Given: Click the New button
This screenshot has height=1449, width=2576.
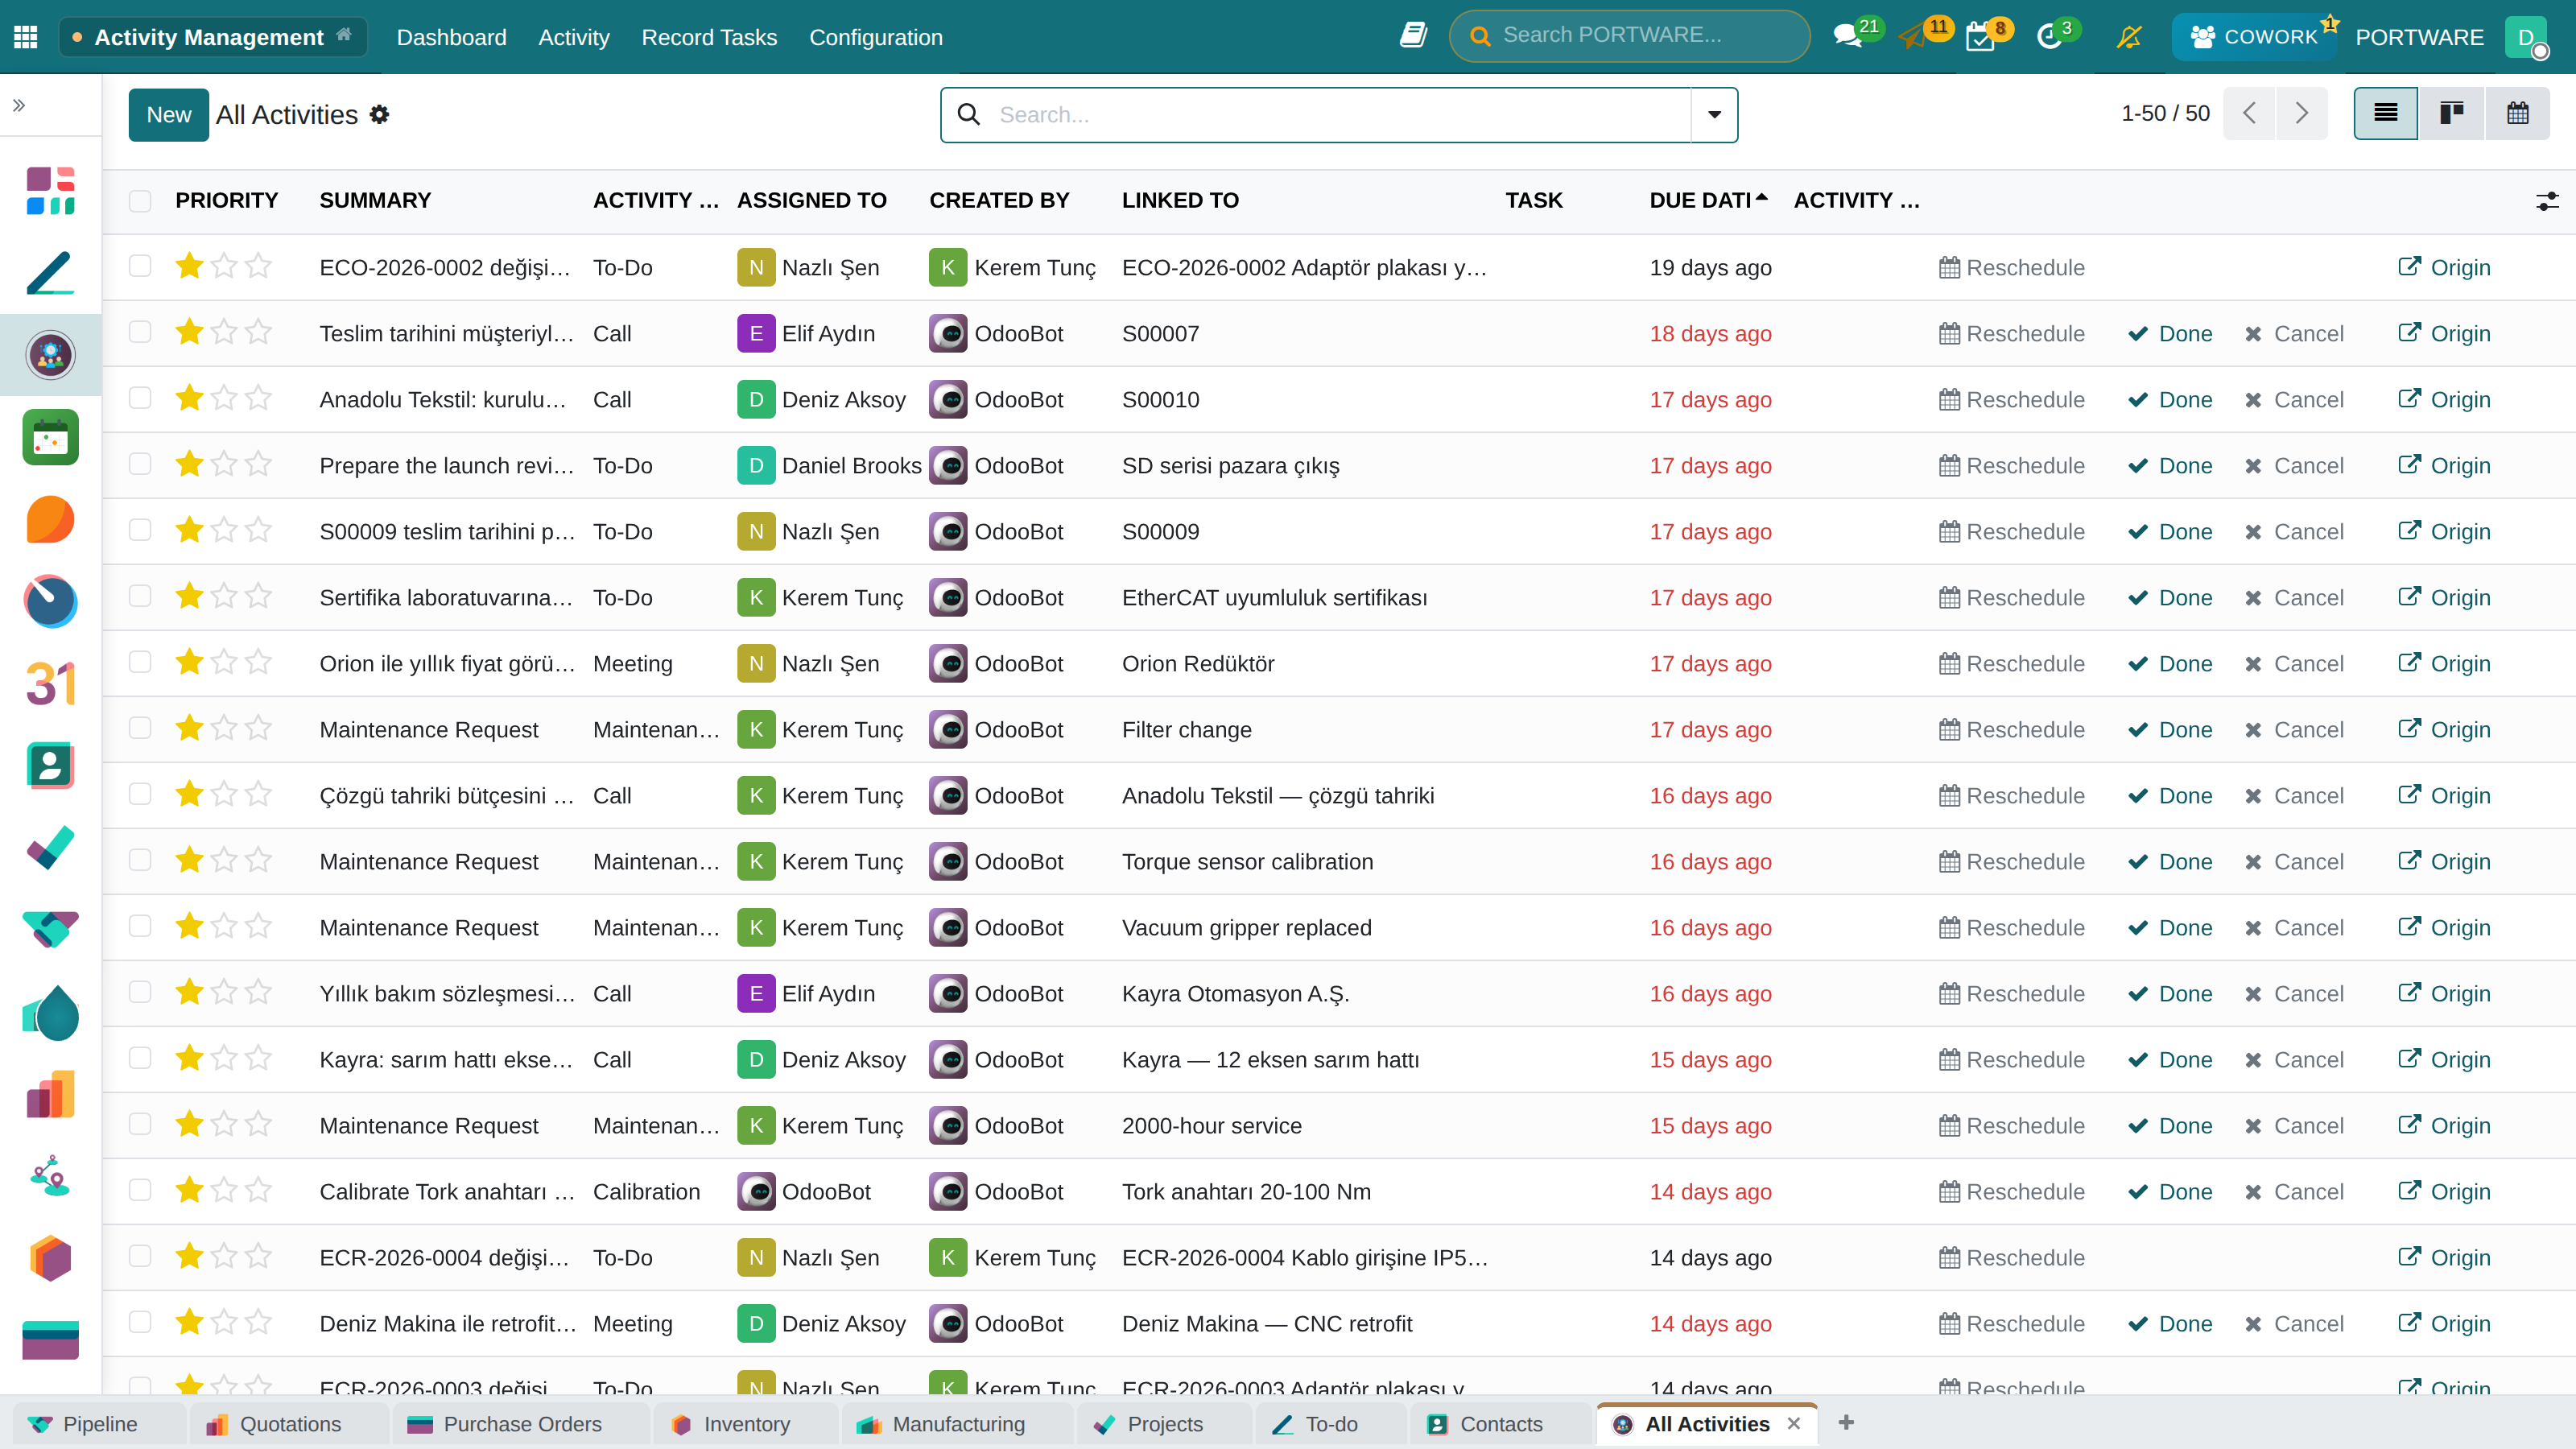Looking at the screenshot, I should tap(168, 115).
